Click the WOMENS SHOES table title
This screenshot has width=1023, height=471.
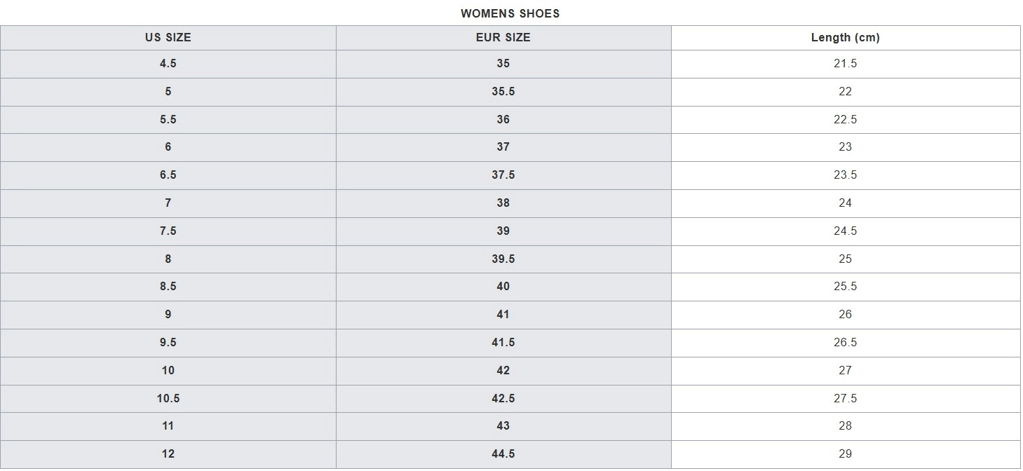[x=510, y=13]
